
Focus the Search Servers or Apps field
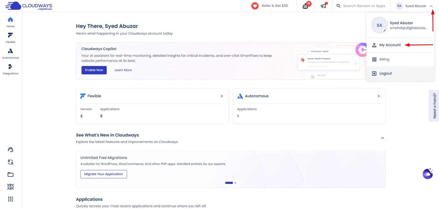(x=364, y=6)
